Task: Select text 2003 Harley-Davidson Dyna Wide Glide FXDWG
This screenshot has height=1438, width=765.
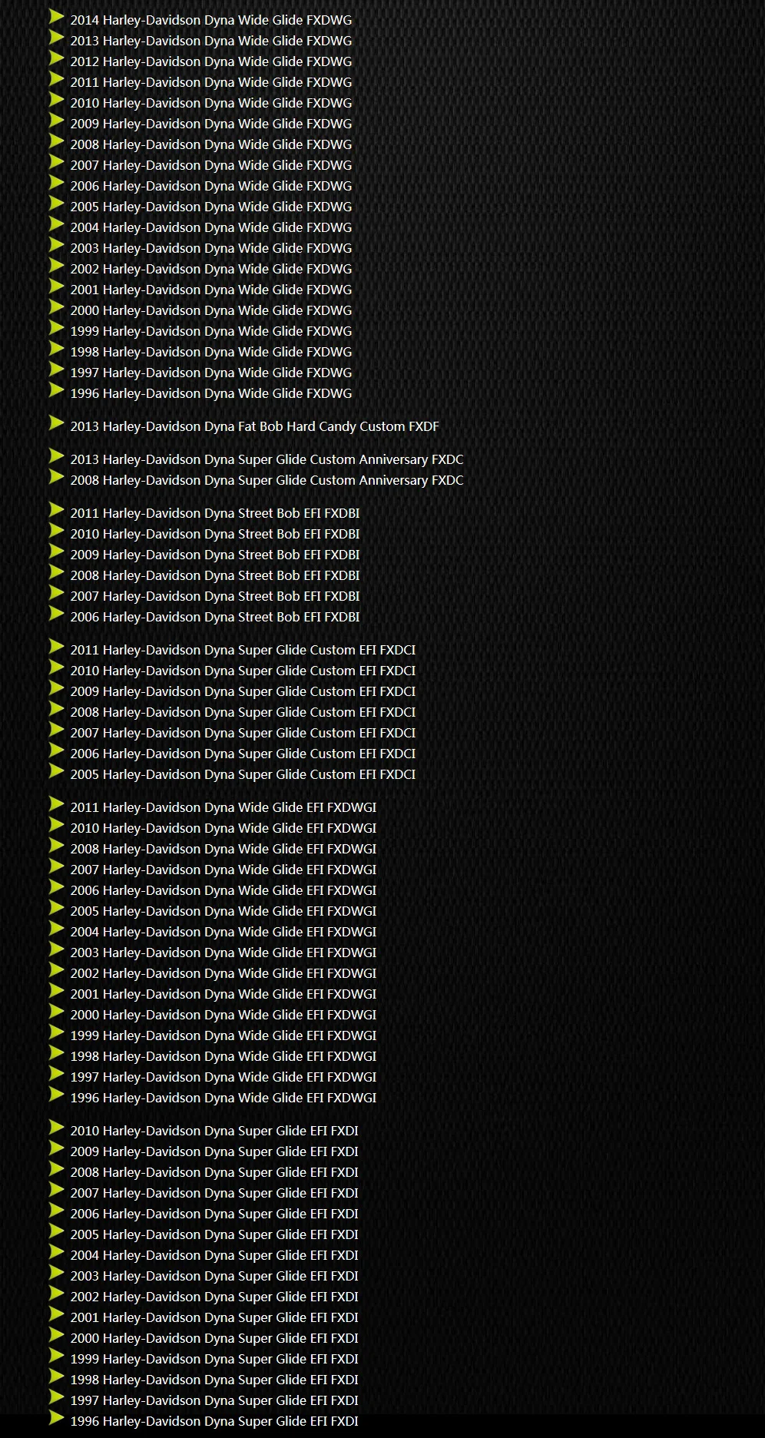Action: (211, 248)
